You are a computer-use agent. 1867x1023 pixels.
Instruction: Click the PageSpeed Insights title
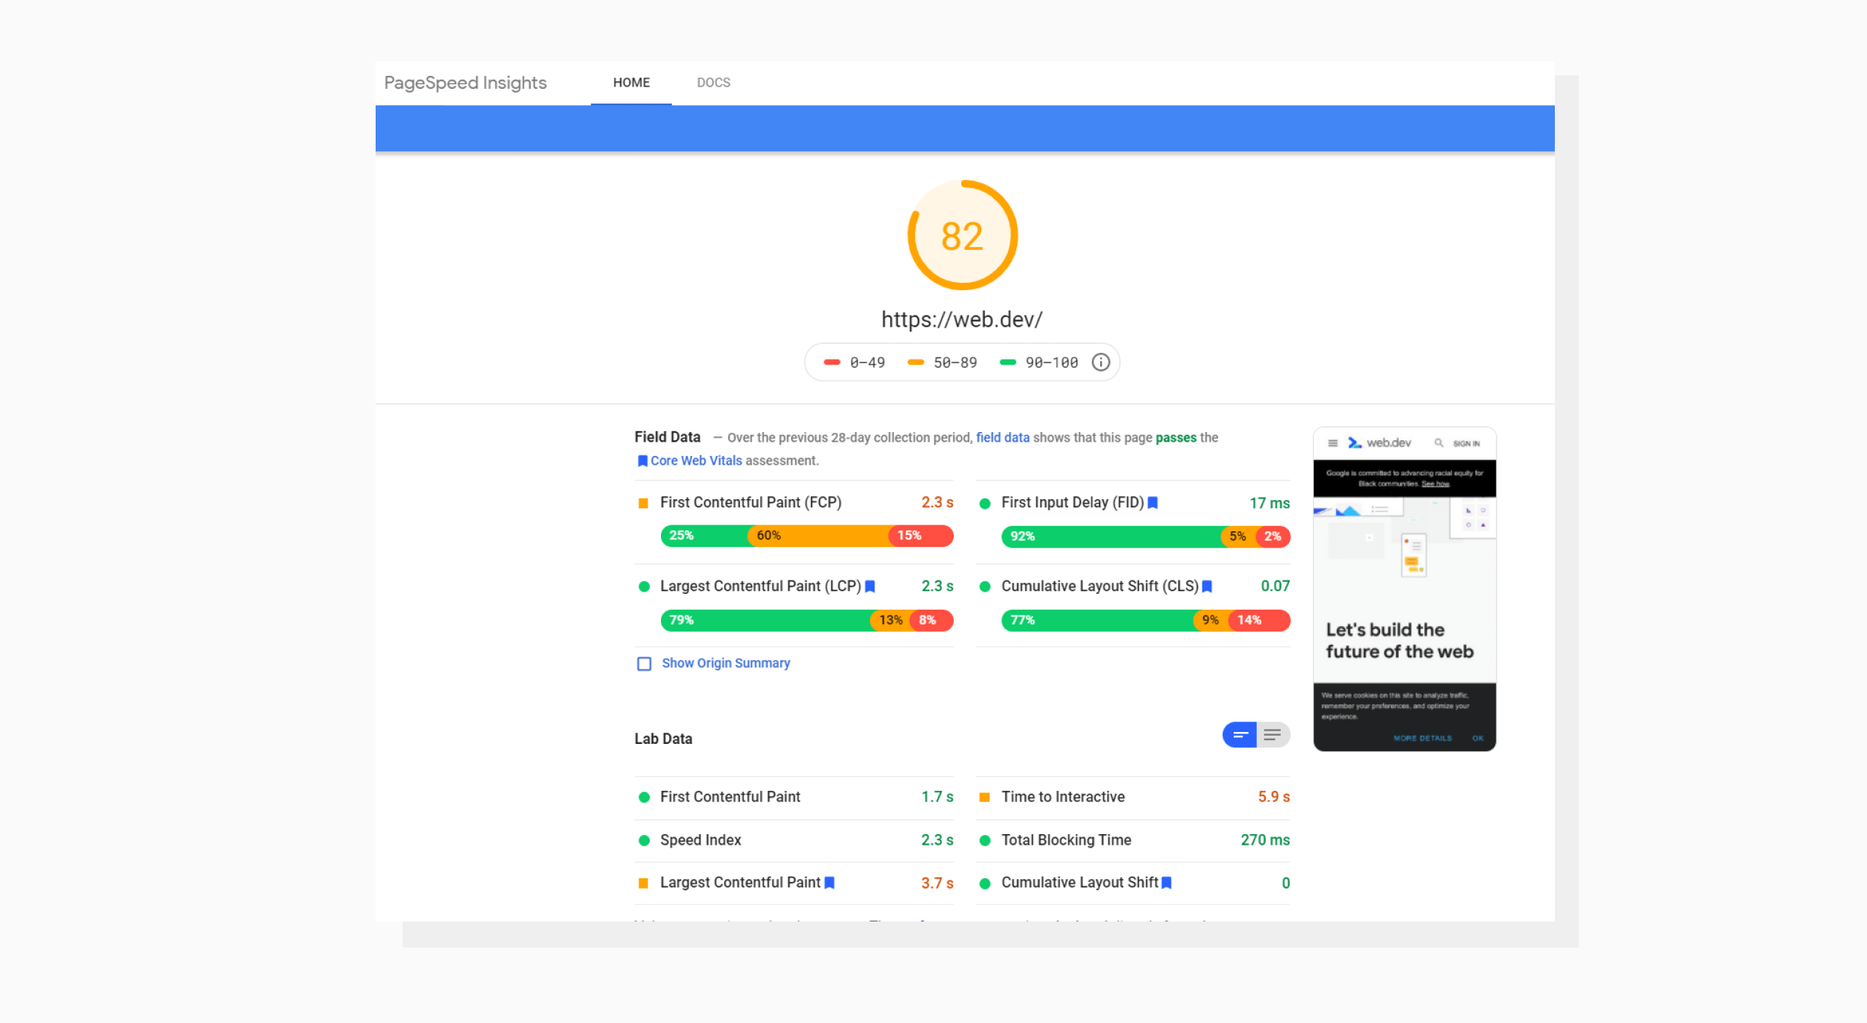465,83
